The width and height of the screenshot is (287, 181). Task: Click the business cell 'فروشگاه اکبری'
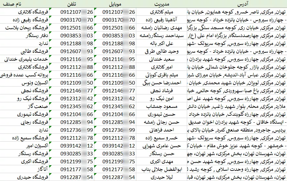click(25, 161)
